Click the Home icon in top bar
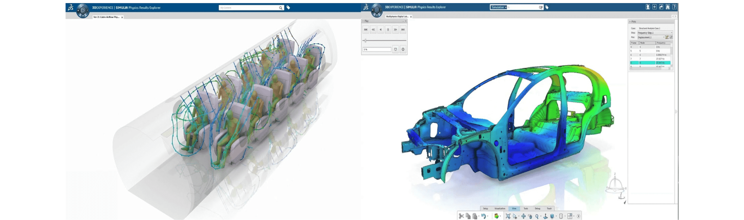This screenshot has height=220, width=744. coord(668,7)
